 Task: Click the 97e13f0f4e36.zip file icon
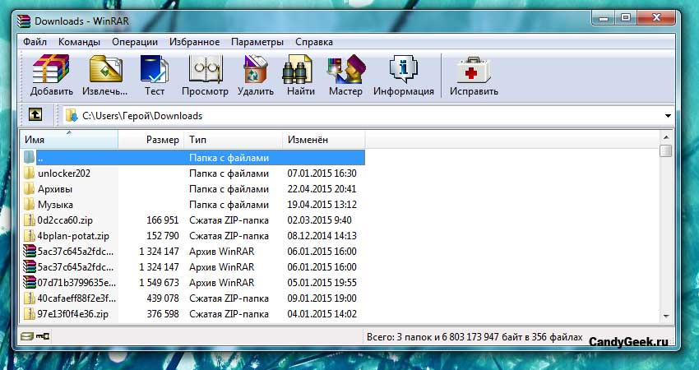pyautogui.click(x=30, y=313)
